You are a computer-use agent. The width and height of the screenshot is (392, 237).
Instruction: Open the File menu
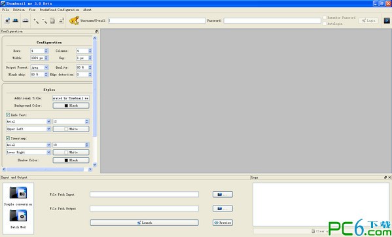pos(5,10)
